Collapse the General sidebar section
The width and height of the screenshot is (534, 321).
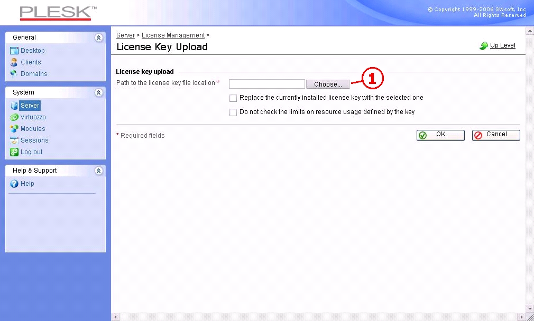click(x=98, y=37)
